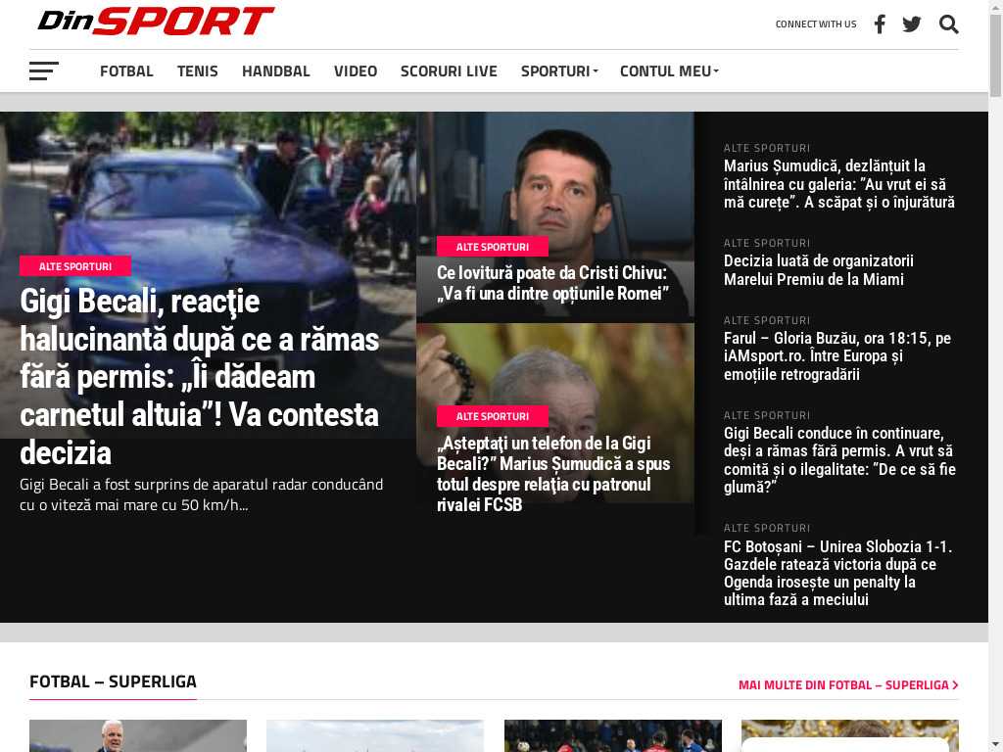Open the Marelui Premiu de la Miami article
The image size is (1003, 752).
point(819,270)
